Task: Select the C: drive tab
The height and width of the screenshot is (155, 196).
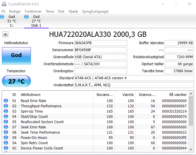Action: 12,21
